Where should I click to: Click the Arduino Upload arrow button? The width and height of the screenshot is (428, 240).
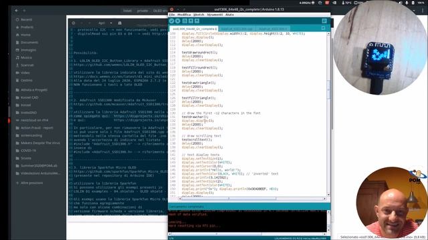click(x=178, y=21)
